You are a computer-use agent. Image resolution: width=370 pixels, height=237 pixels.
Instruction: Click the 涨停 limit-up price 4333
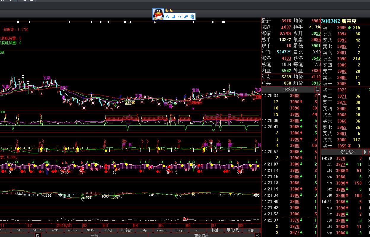pos(286,58)
